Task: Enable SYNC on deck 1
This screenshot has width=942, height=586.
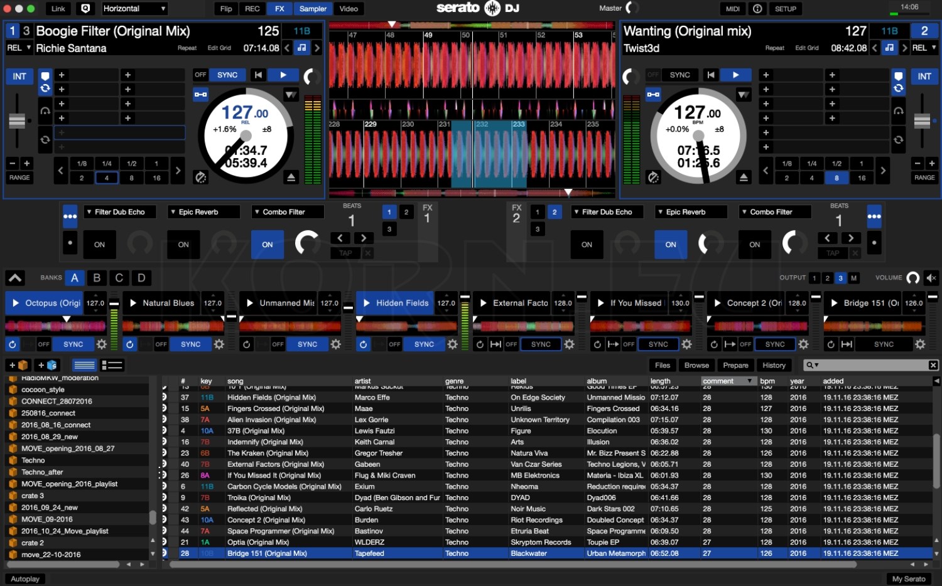Action: click(x=227, y=75)
